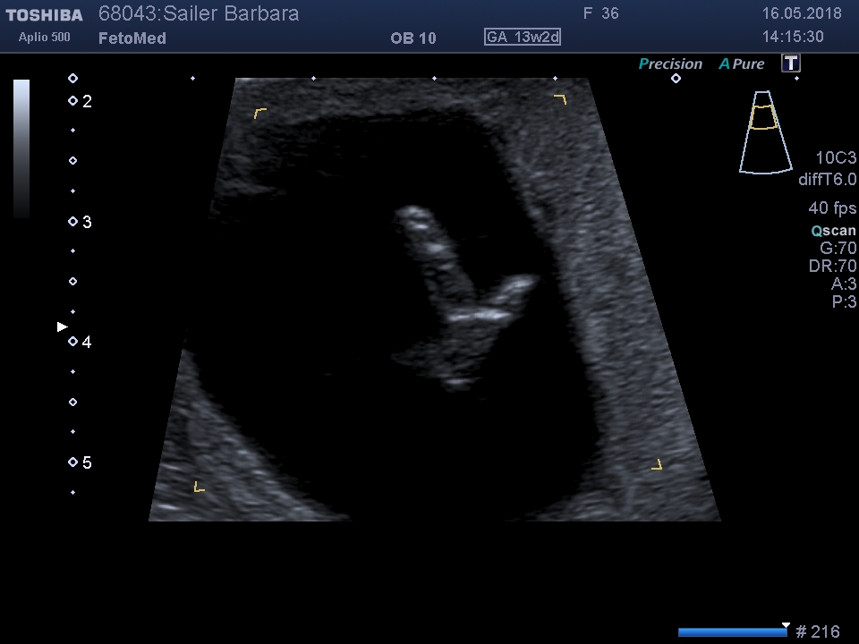859x644 pixels.
Task: Click the blue cine progress bar
Action: coord(732,632)
